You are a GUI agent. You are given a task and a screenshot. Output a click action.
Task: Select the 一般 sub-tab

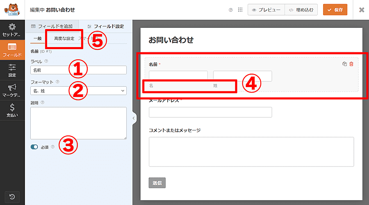pyautogui.click(x=37, y=38)
